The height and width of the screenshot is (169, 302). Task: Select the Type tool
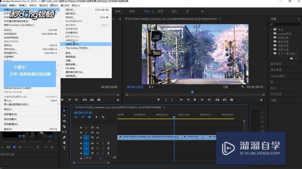tap(64, 148)
